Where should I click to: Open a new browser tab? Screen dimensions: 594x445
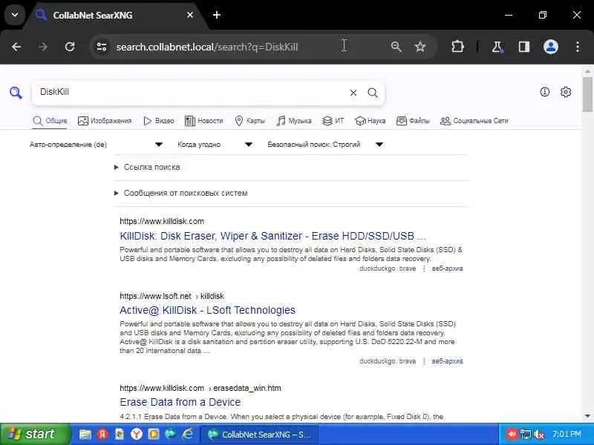[x=217, y=15]
